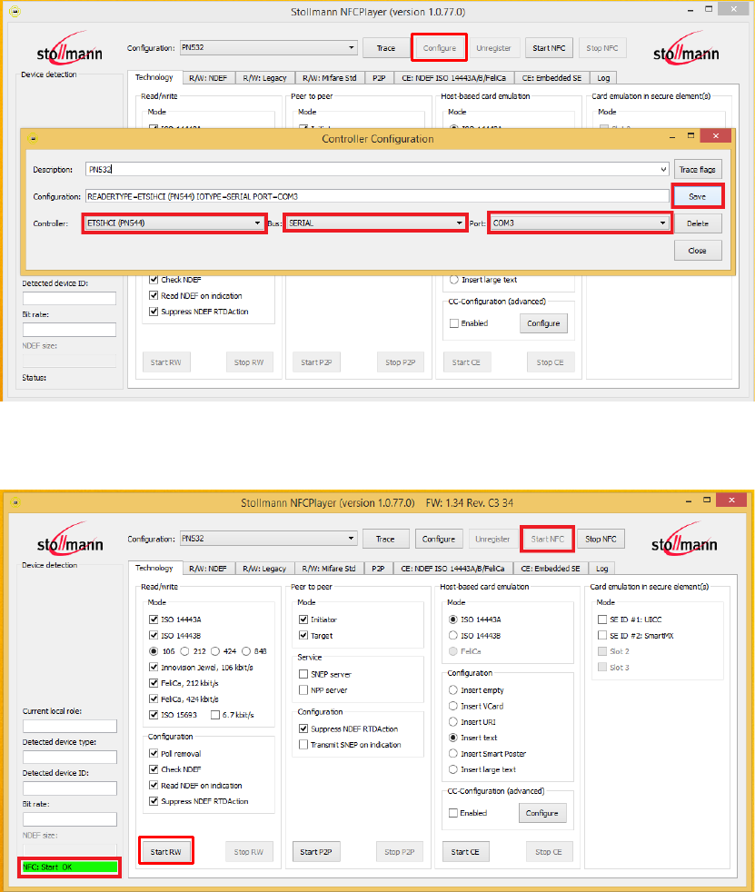Select ISO 14443B card emulation radio in FW 1.34 window

(x=453, y=636)
